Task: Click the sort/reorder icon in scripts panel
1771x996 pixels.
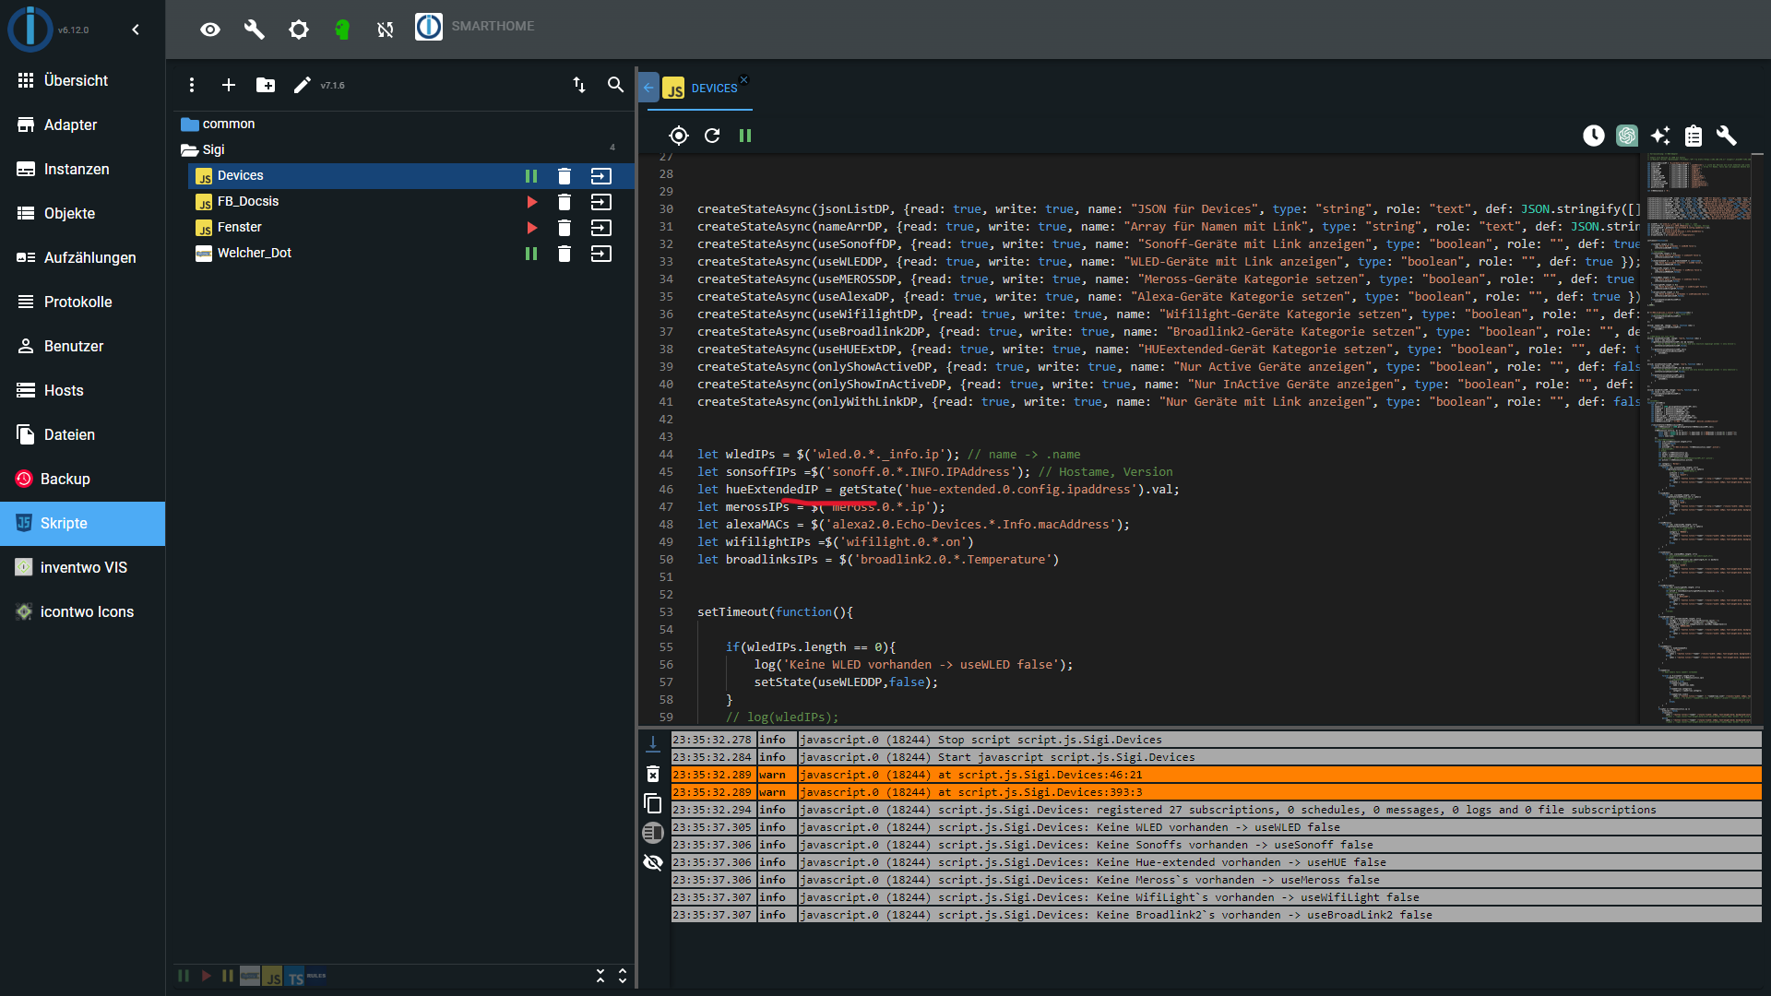Action: tap(577, 84)
